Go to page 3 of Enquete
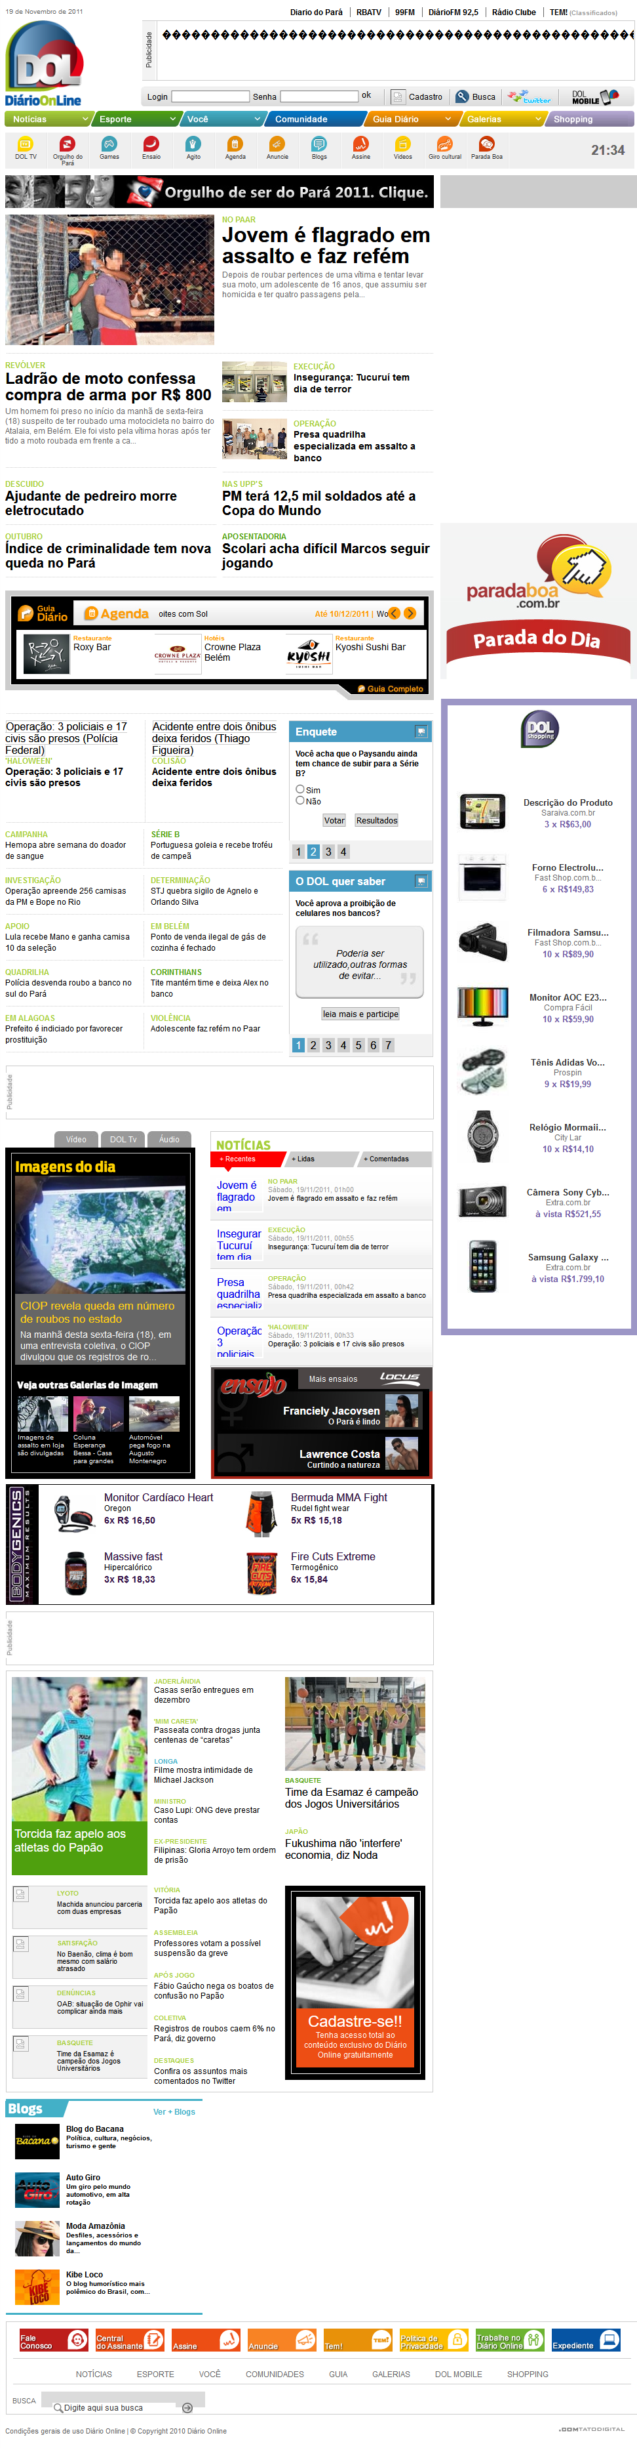The image size is (637, 2448). point(328,852)
